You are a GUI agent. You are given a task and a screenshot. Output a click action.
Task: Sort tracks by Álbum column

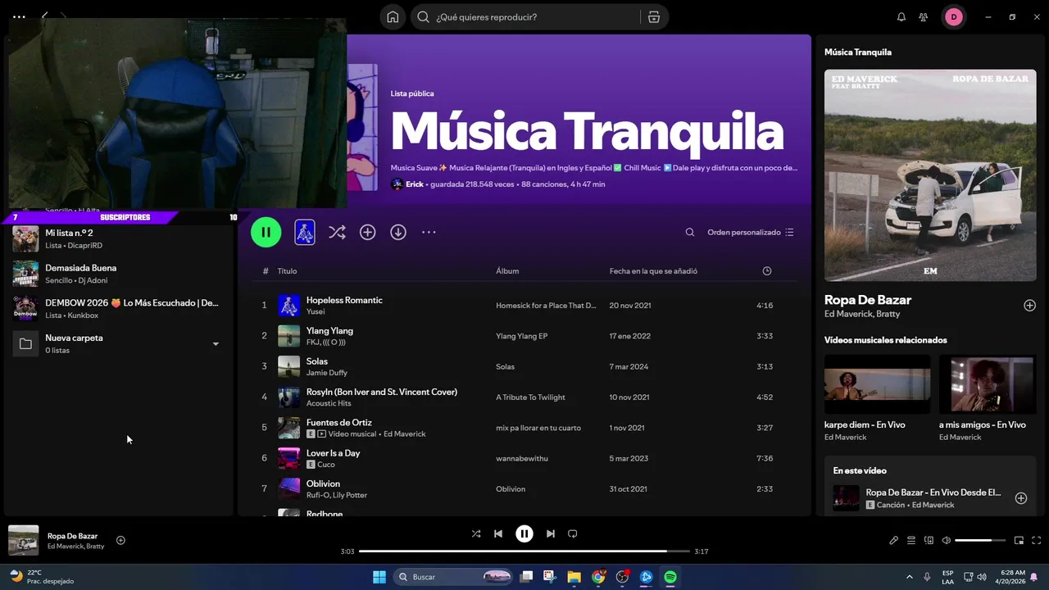click(x=507, y=270)
